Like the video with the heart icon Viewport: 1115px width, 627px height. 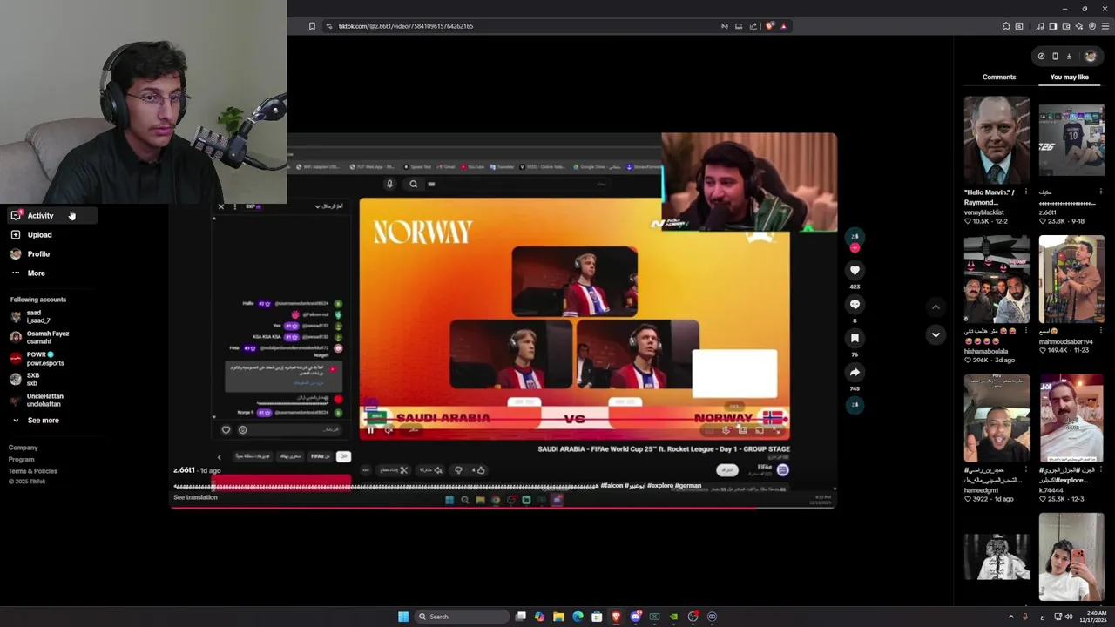(x=855, y=270)
